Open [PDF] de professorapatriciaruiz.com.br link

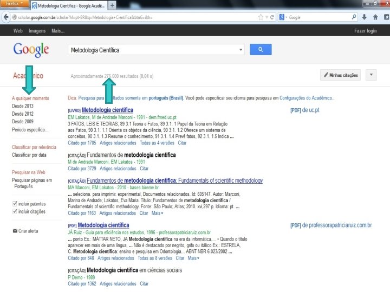[x=331, y=225]
